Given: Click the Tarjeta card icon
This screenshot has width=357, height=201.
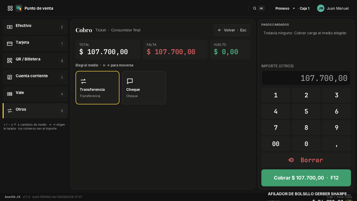Looking at the screenshot, I should [10, 44].
